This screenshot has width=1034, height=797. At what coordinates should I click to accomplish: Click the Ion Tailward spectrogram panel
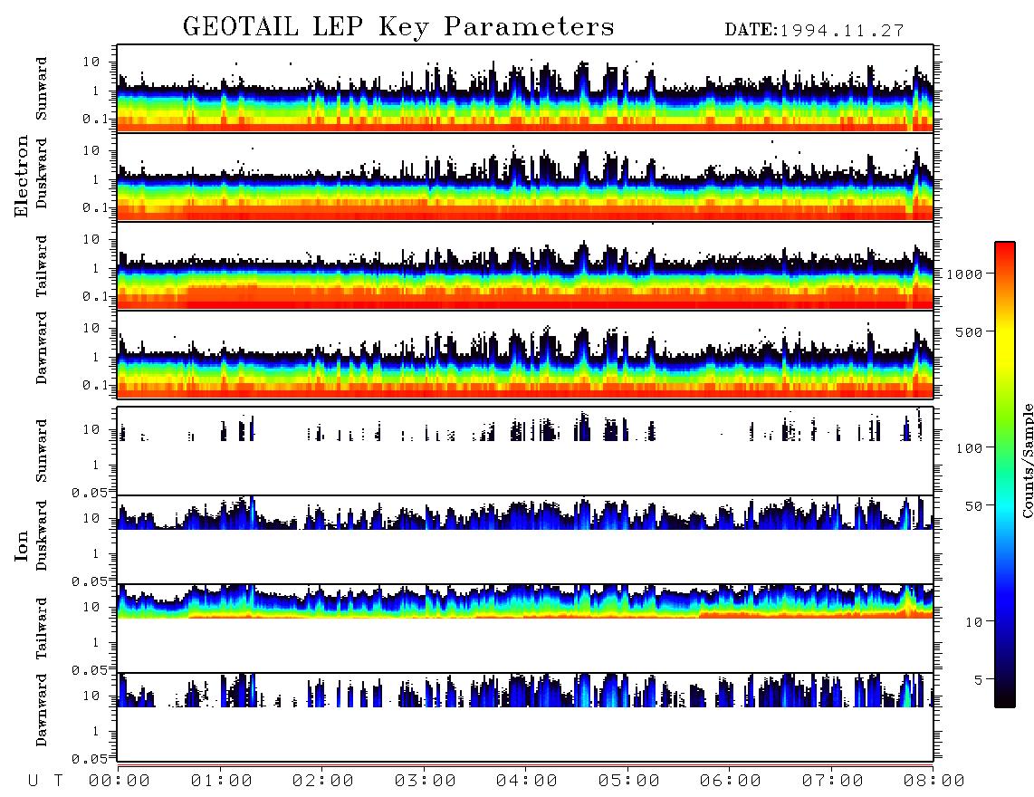[x=525, y=629]
